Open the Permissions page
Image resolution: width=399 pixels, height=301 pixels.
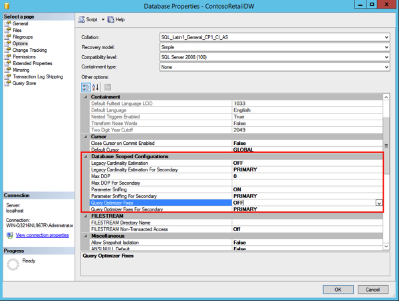coord(24,56)
